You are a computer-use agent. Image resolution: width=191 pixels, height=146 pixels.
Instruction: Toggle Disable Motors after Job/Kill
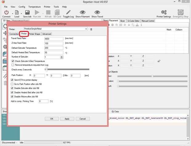[x=12, y=96]
